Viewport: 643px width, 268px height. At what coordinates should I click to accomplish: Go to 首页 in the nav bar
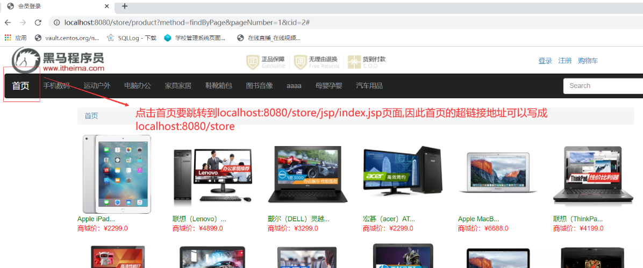(20, 85)
